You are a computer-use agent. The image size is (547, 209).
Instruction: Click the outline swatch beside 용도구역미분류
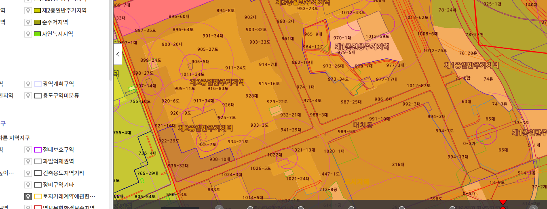click(x=38, y=96)
